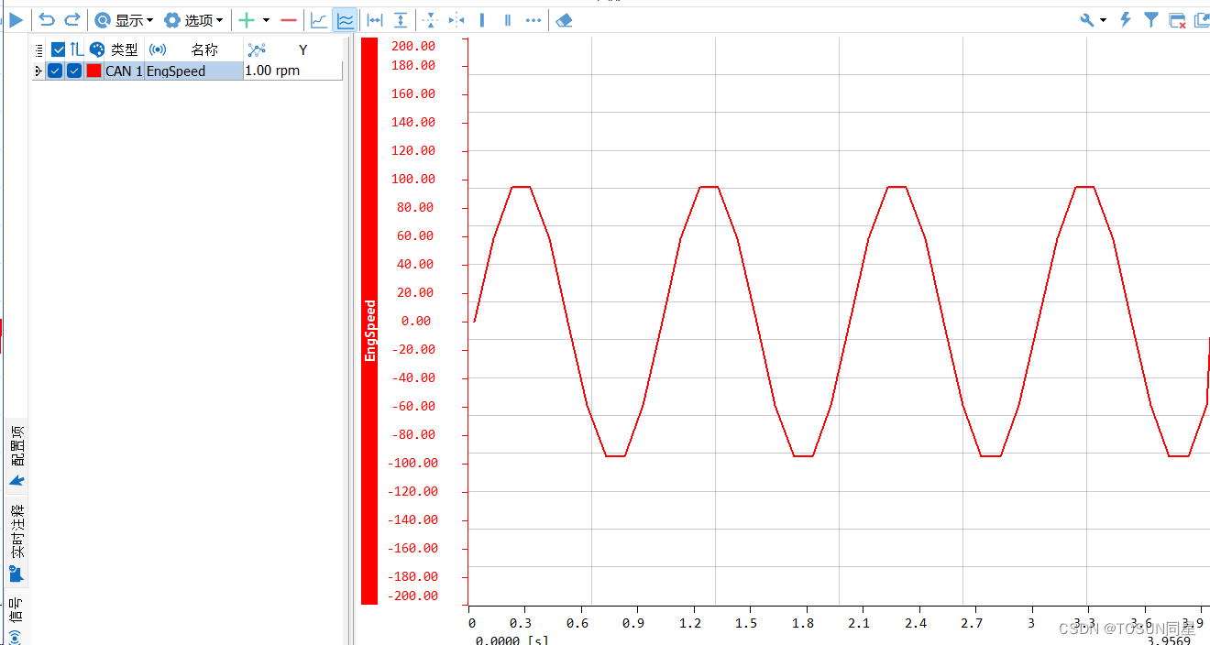Open the 选项 options dropdown
The width and height of the screenshot is (1210, 645).
click(193, 19)
